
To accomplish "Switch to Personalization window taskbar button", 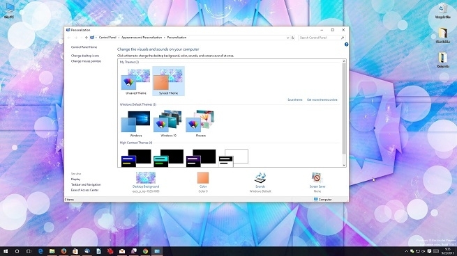I will click(x=157, y=251).
